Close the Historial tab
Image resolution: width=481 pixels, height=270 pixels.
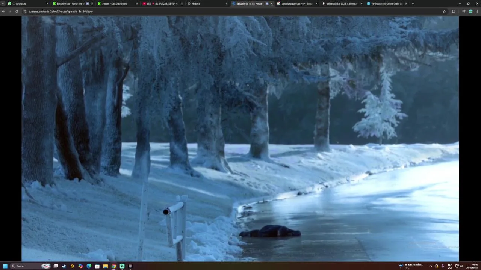click(x=227, y=3)
